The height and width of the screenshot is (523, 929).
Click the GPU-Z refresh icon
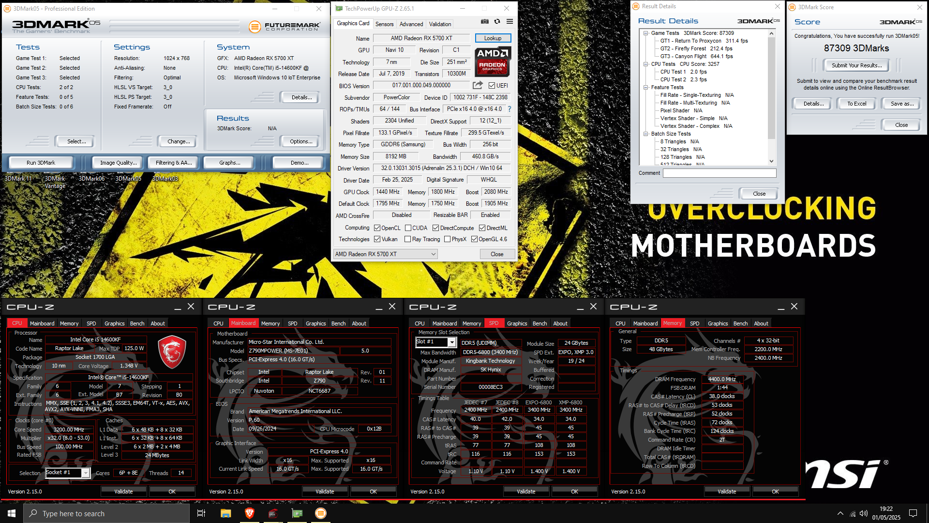click(497, 22)
